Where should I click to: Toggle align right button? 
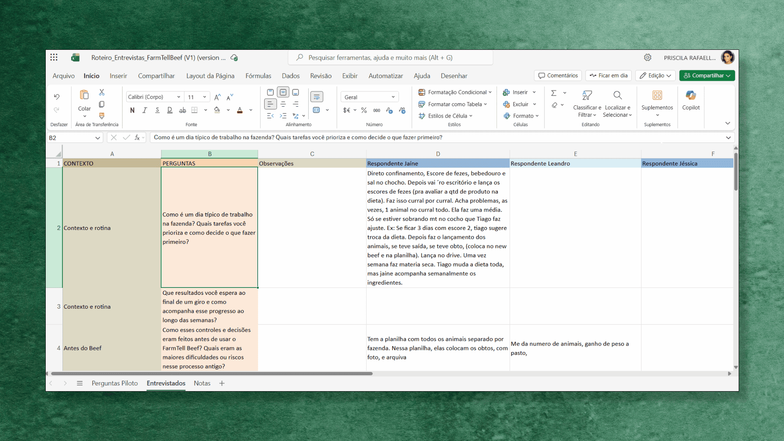click(296, 104)
